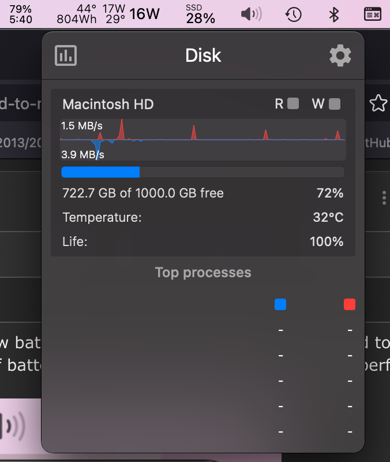Click the chart icon beside Disk title
This screenshot has width=390, height=462.
[66, 55]
